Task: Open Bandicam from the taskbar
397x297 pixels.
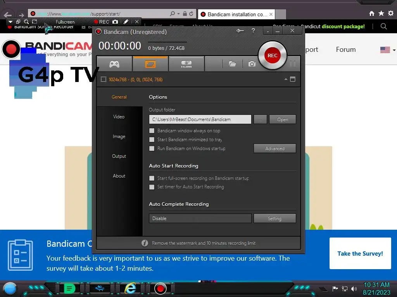Action: pos(161,288)
